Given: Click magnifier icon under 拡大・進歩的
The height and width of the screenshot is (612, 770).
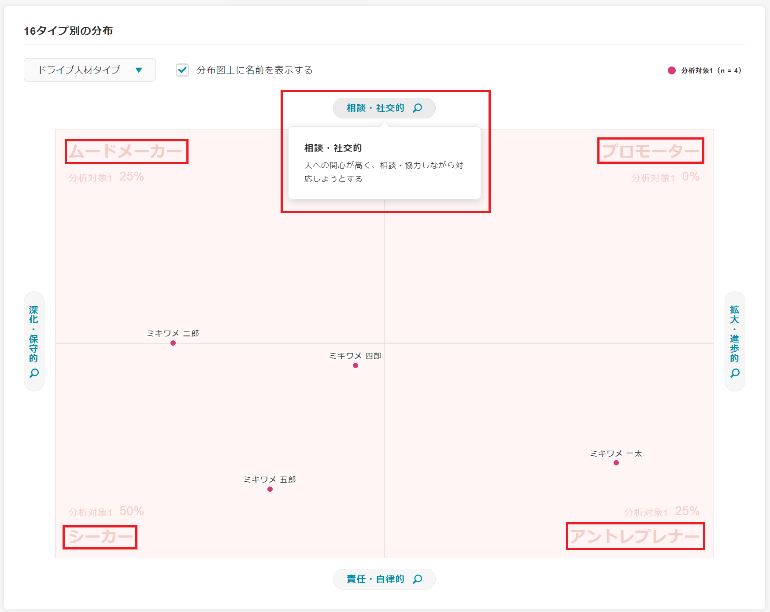Looking at the screenshot, I should pyautogui.click(x=735, y=373).
